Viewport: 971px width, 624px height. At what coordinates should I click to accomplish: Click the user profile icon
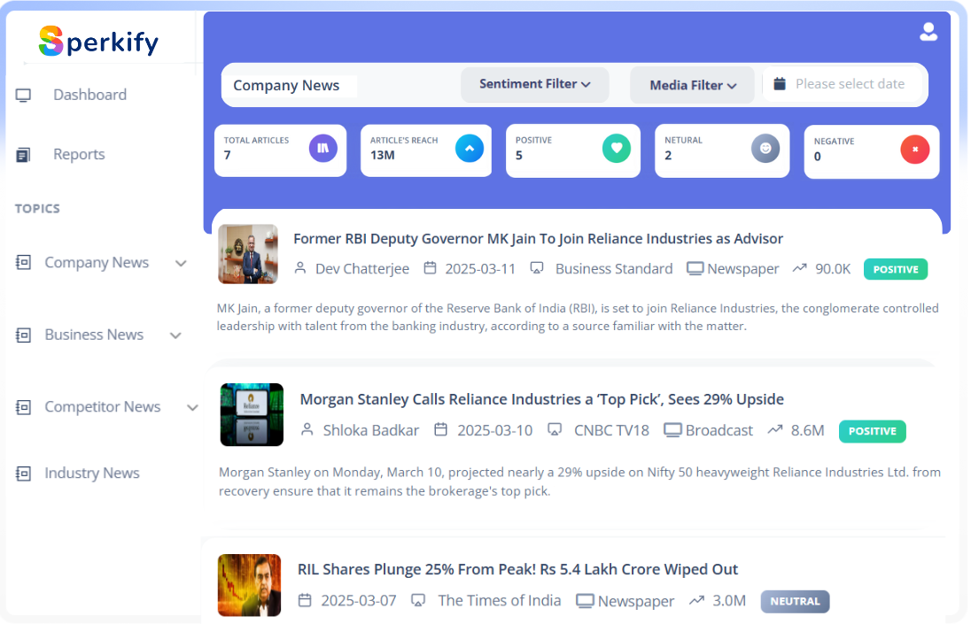(928, 33)
